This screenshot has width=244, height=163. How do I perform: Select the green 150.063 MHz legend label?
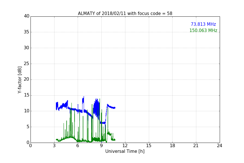pyautogui.click(x=203, y=30)
